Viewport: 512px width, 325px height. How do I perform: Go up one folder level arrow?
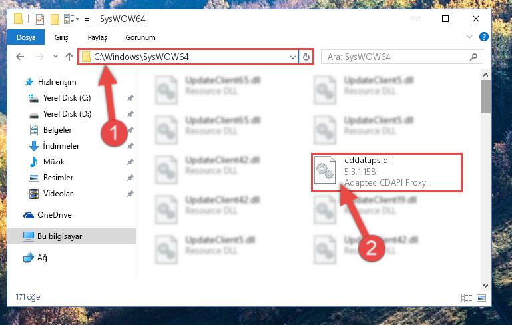coord(69,57)
